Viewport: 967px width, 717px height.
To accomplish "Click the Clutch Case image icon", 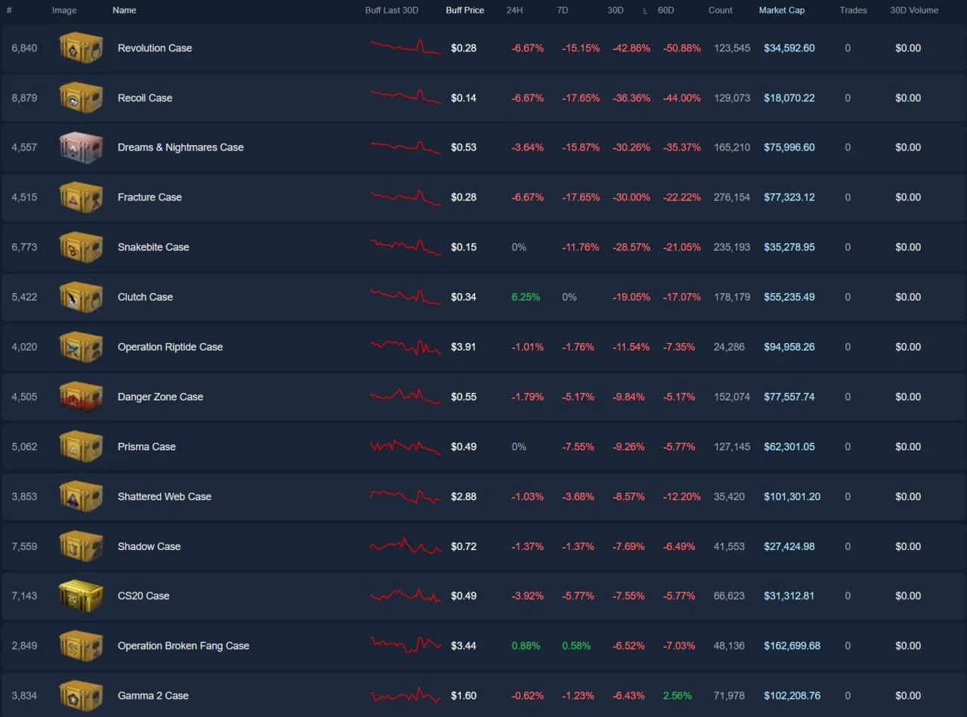I will pyautogui.click(x=81, y=297).
